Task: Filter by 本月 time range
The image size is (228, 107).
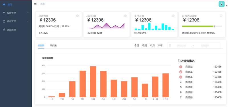Action: (x=152, y=45)
